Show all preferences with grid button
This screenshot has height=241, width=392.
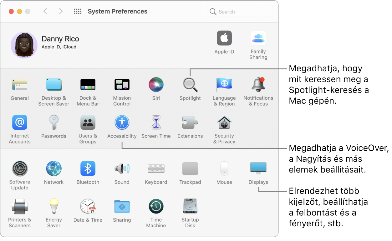tap(78, 12)
